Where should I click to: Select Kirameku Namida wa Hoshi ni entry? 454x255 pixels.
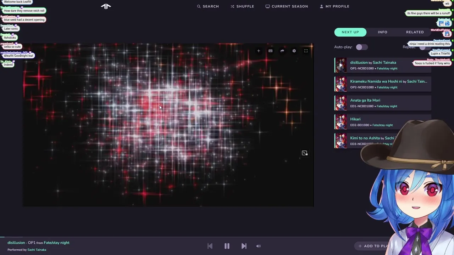tap(383, 84)
